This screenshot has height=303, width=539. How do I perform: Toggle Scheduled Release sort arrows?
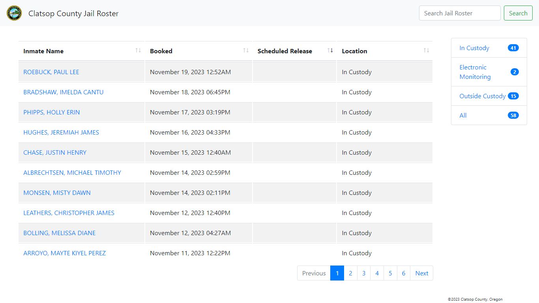tap(330, 50)
